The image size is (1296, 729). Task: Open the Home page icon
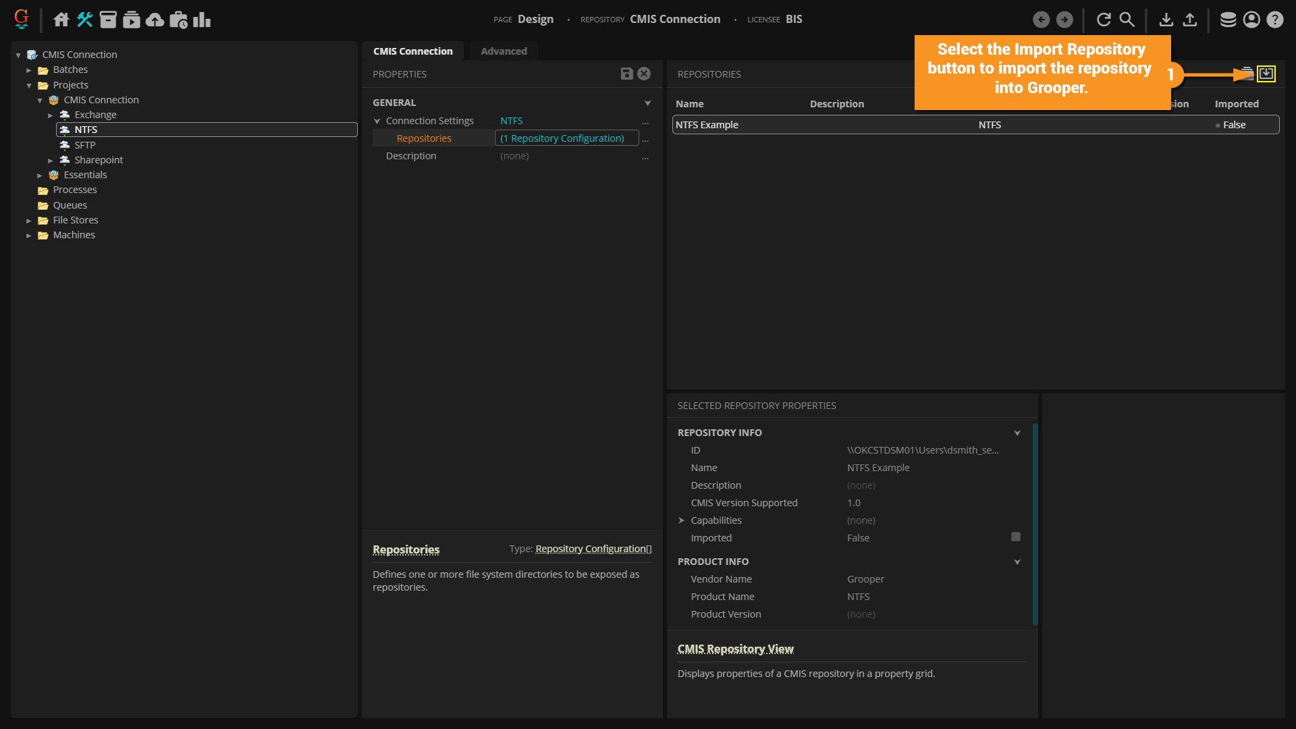click(x=61, y=20)
